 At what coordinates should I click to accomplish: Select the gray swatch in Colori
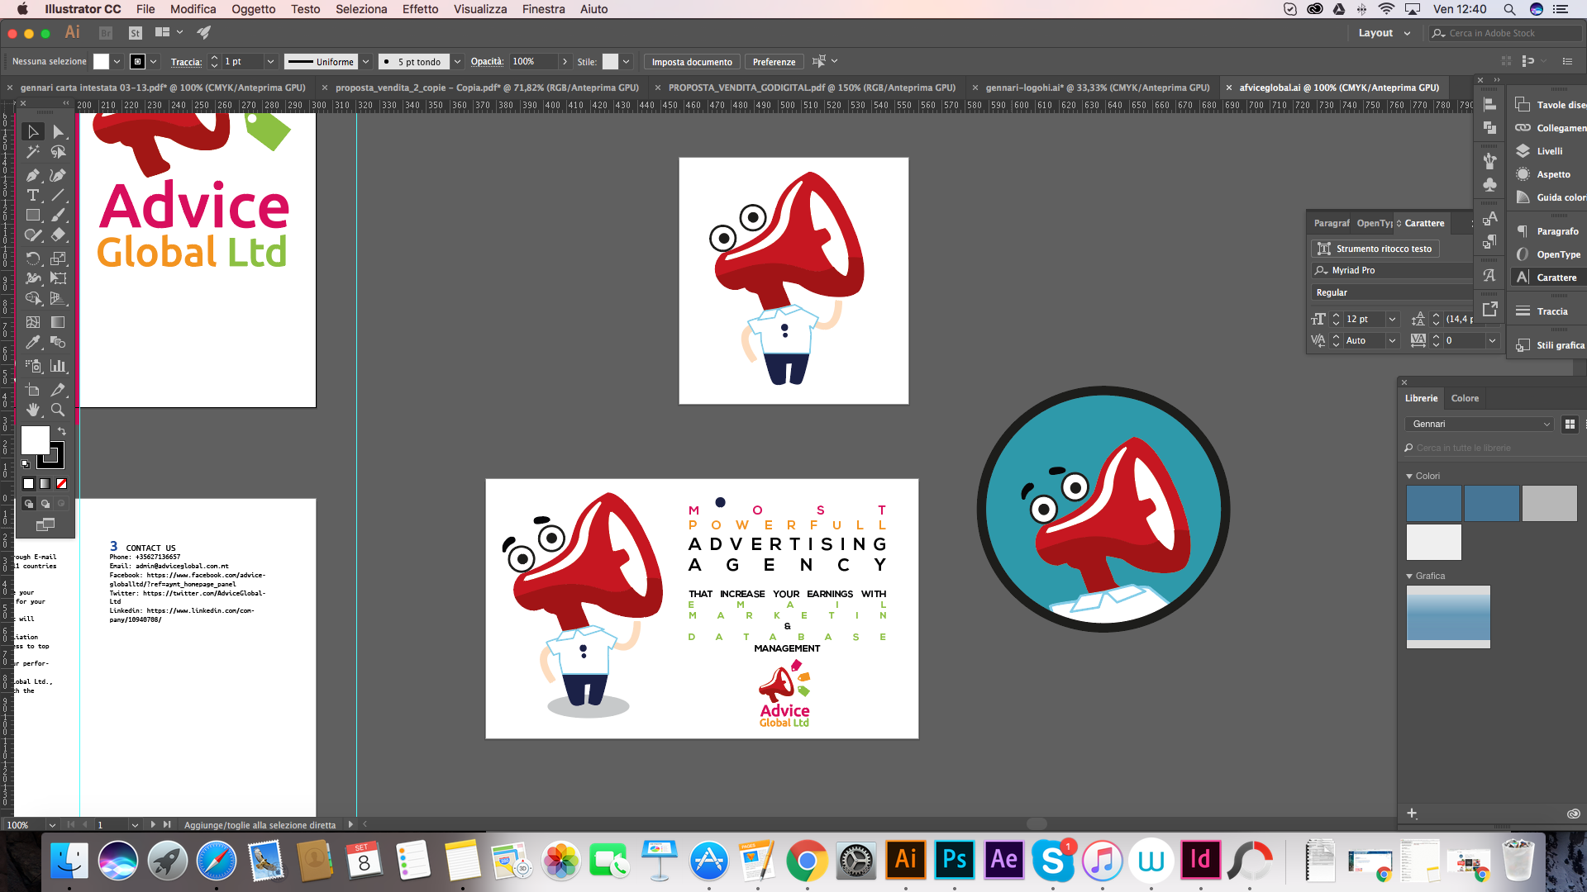point(1549,504)
